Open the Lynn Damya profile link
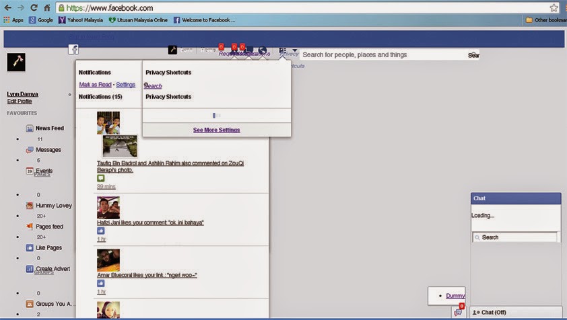 (x=22, y=94)
